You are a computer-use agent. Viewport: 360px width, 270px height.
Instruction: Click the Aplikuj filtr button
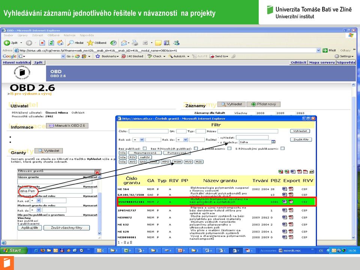[30, 228]
